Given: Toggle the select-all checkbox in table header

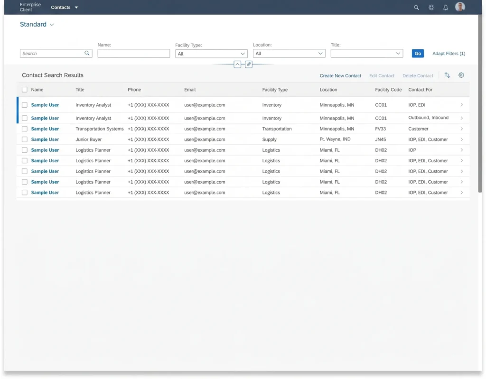Looking at the screenshot, I should [25, 90].
